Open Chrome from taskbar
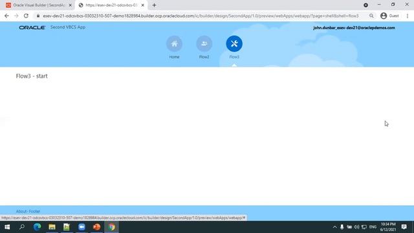This screenshot has height=233, width=414. point(111,227)
